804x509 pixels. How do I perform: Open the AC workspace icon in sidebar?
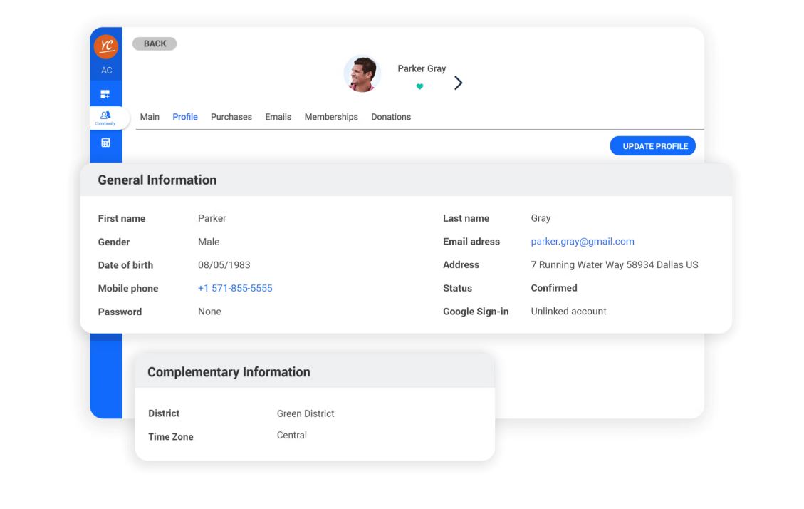[105, 69]
